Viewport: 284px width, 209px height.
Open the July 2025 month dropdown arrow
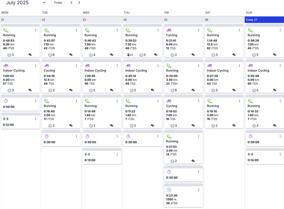click(x=44, y=2)
